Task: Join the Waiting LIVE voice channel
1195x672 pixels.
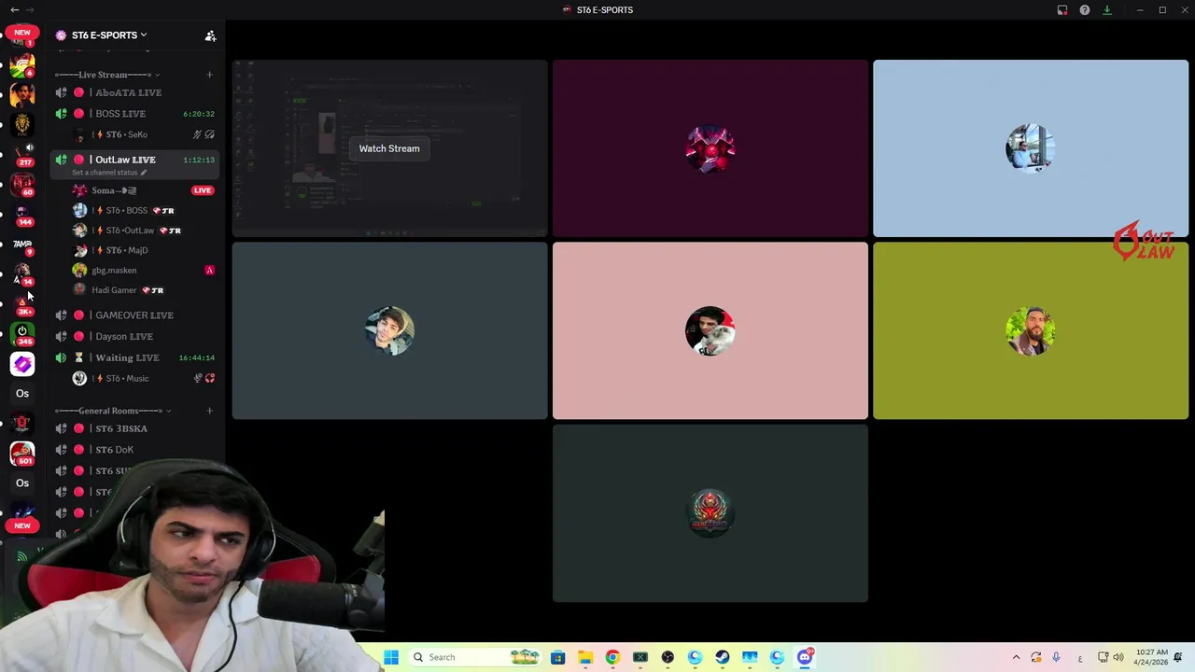Action: 134,357
